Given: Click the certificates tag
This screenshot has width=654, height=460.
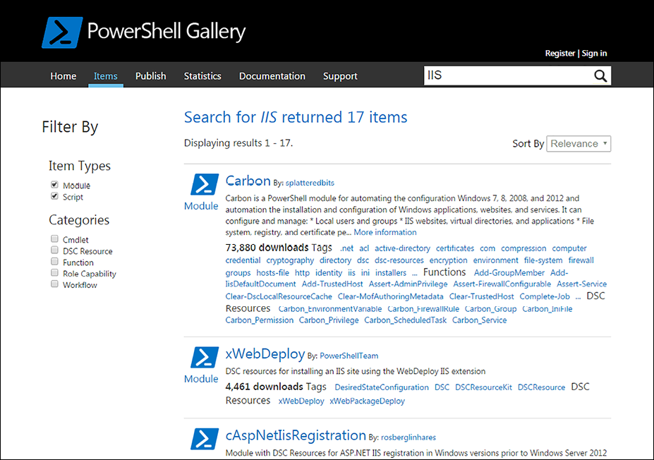Looking at the screenshot, I should tap(455, 248).
